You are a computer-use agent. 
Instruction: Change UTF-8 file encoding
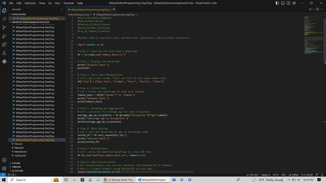coord(276,175)
